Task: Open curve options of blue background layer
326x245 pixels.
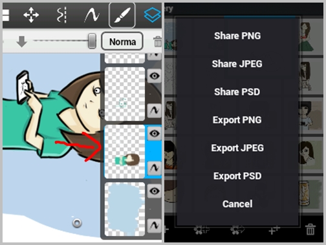Action: 154,226
